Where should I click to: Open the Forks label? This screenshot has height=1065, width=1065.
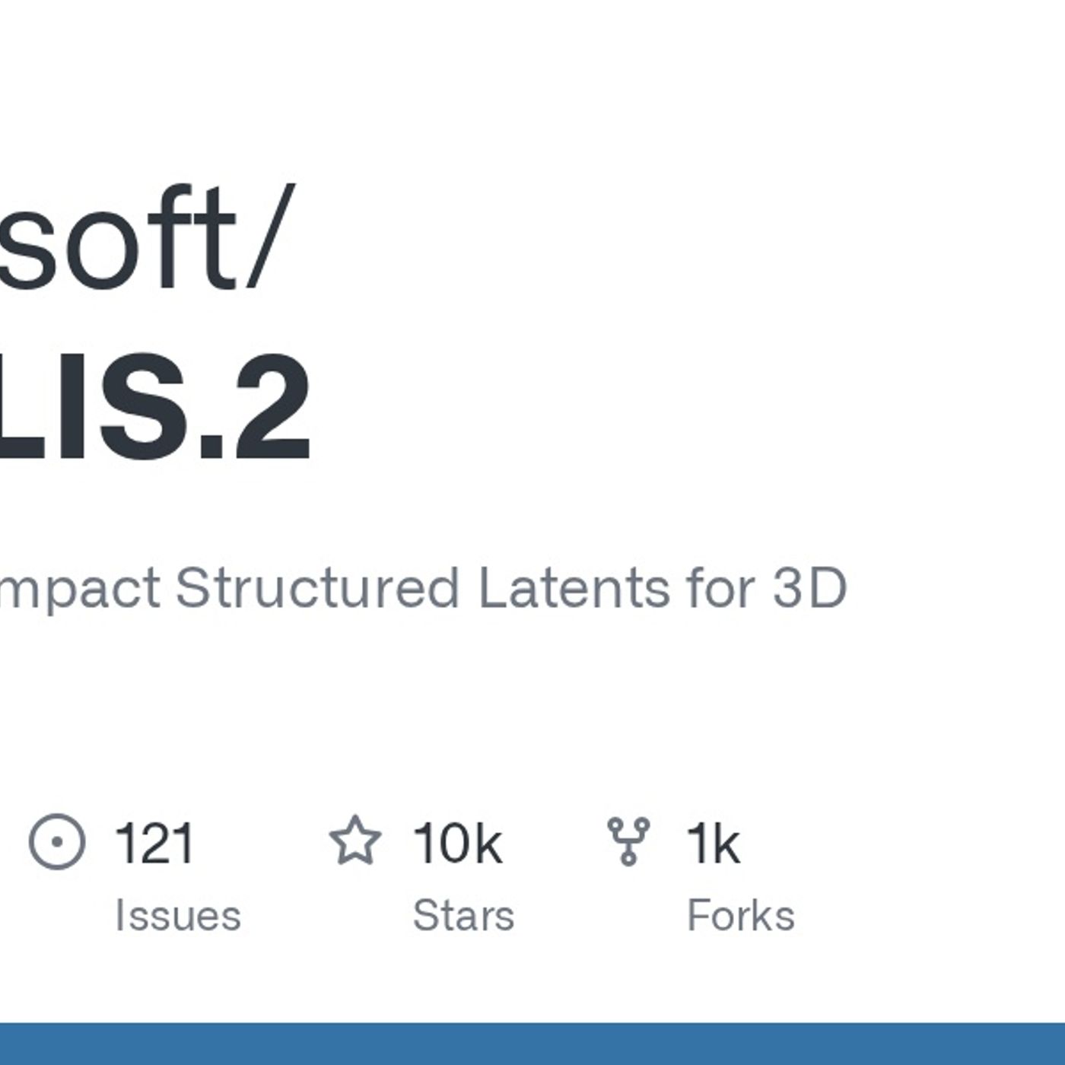click(x=741, y=915)
